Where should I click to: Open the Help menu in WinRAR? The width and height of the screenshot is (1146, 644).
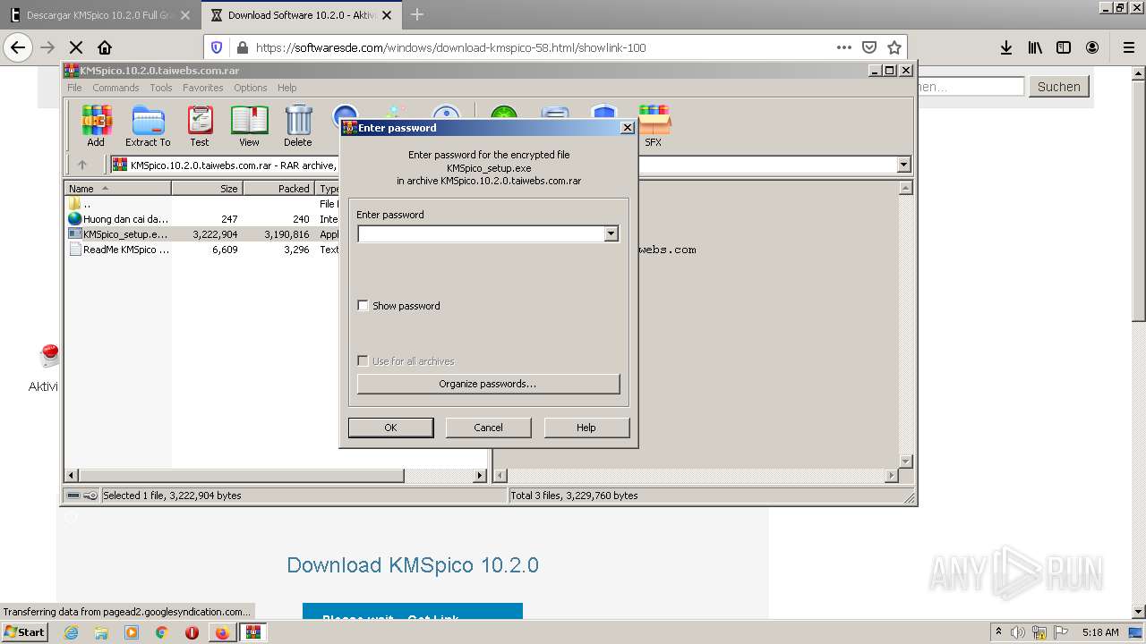click(286, 88)
